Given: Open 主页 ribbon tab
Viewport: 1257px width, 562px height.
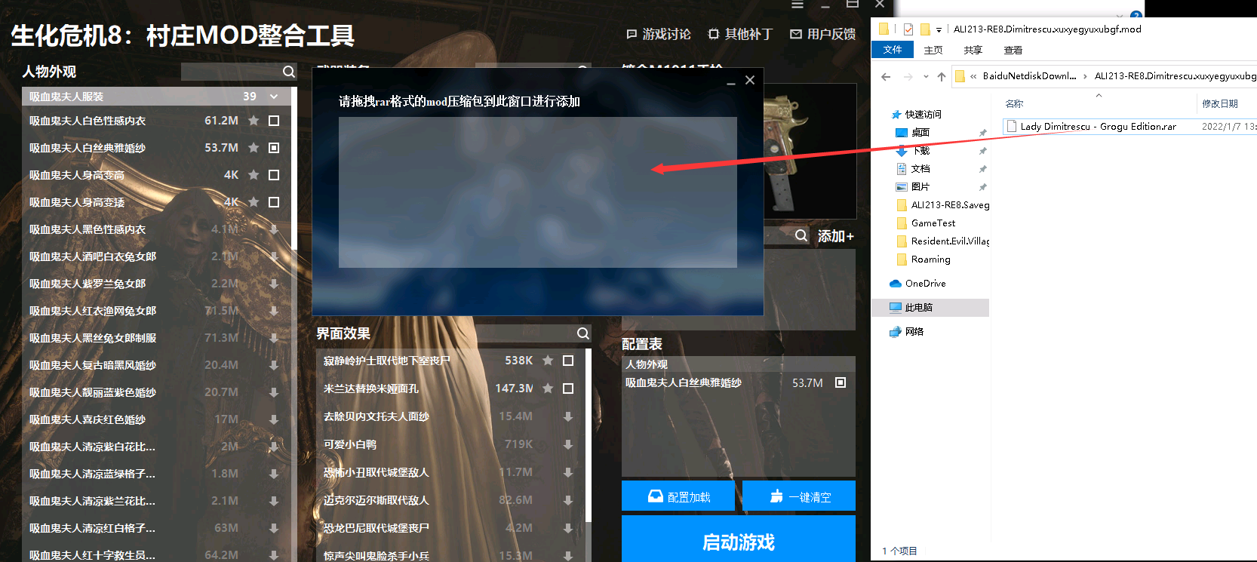Looking at the screenshot, I should click(933, 50).
